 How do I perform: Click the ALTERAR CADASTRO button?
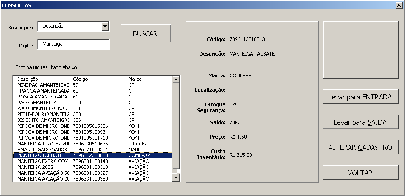tap(360, 147)
